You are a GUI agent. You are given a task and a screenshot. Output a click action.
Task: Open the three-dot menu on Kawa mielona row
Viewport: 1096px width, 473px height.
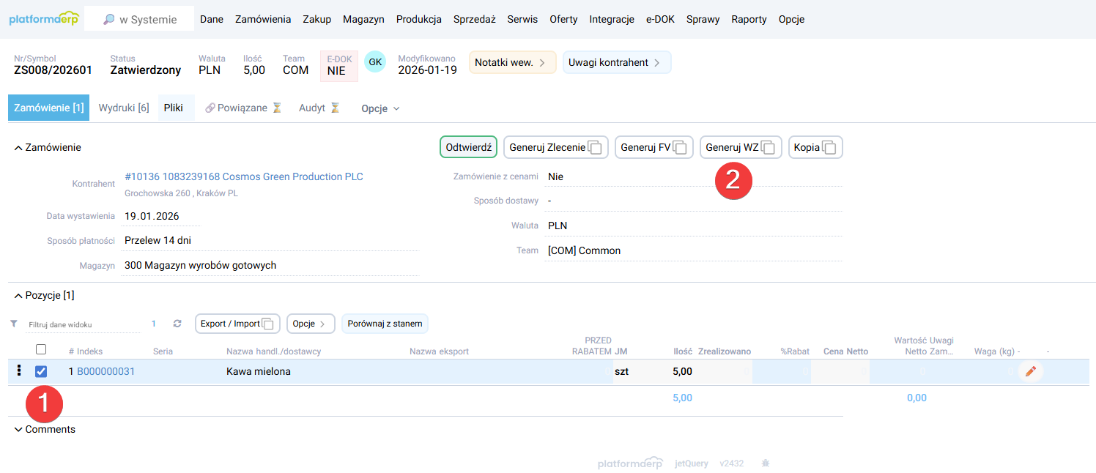(x=19, y=370)
